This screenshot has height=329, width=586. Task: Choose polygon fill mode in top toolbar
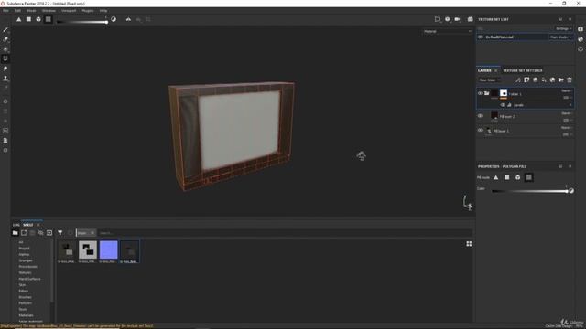(x=28, y=19)
